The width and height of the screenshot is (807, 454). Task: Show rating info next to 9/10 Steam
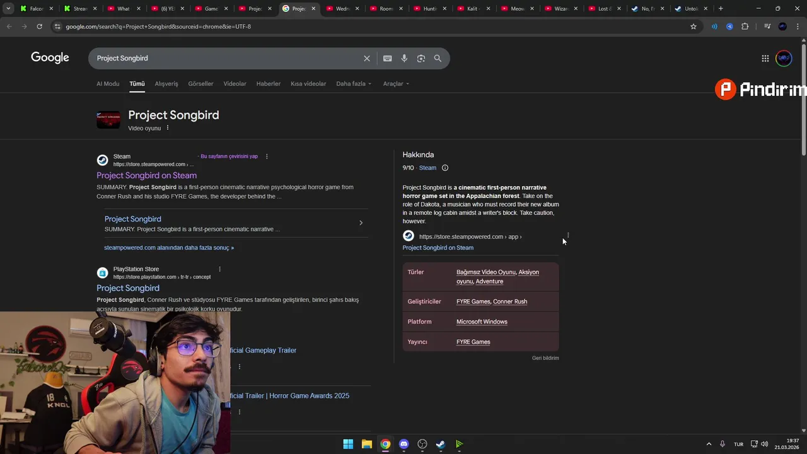point(445,168)
